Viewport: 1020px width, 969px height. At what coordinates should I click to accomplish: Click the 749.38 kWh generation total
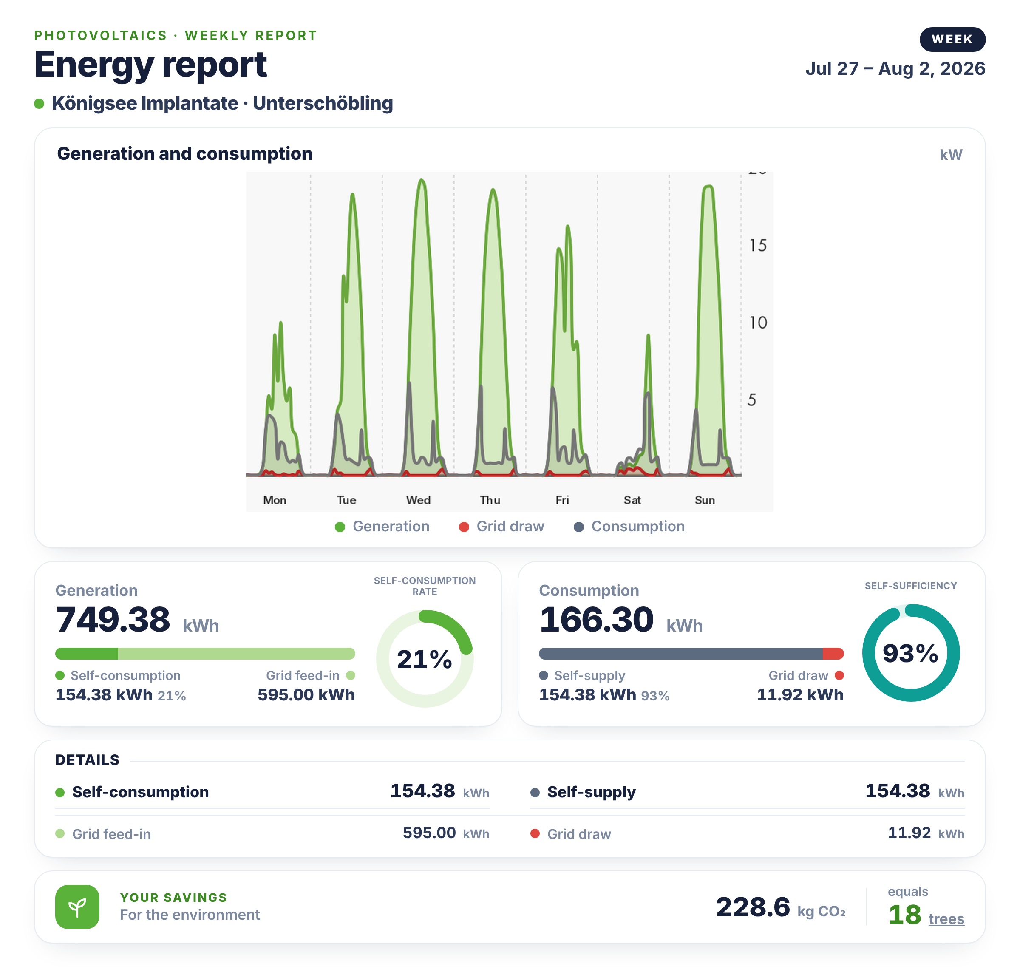[x=137, y=619]
